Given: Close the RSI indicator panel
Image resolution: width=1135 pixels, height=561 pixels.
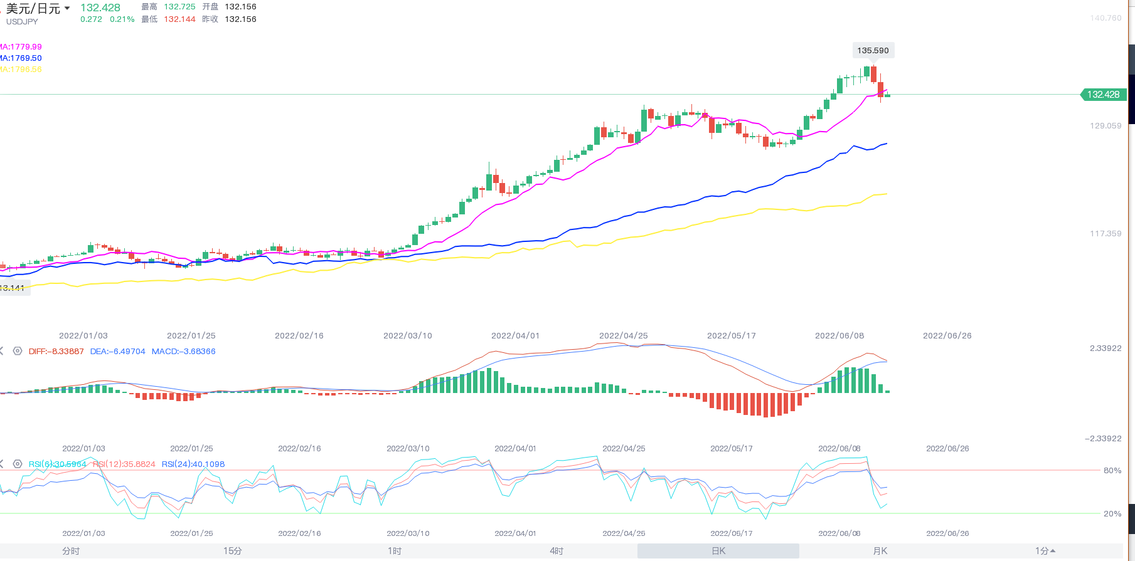Looking at the screenshot, I should [2, 464].
